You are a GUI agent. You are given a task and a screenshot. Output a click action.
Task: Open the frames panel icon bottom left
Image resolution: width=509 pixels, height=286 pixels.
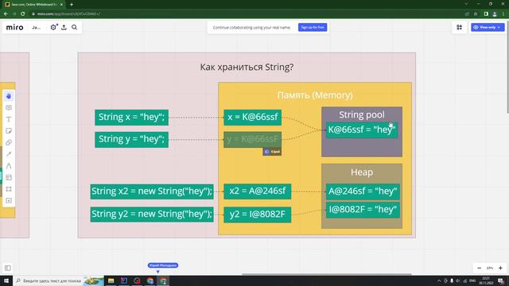[7, 268]
